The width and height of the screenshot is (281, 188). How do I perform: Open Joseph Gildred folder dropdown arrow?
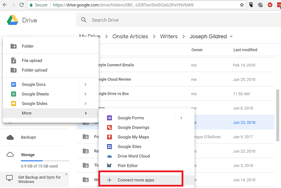231,36
